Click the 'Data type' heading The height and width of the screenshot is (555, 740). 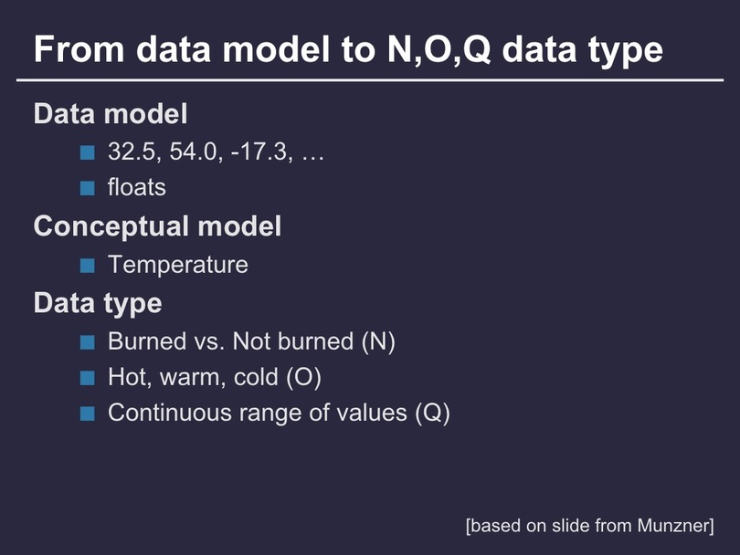point(98,303)
